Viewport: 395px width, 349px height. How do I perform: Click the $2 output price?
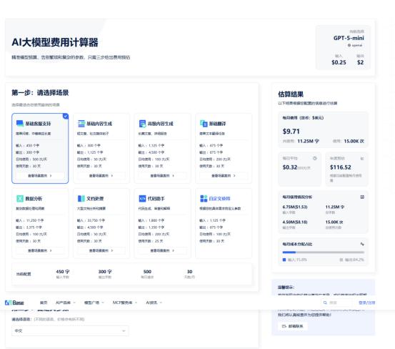point(360,62)
